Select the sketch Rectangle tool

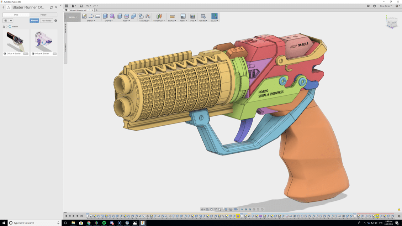[98, 16]
